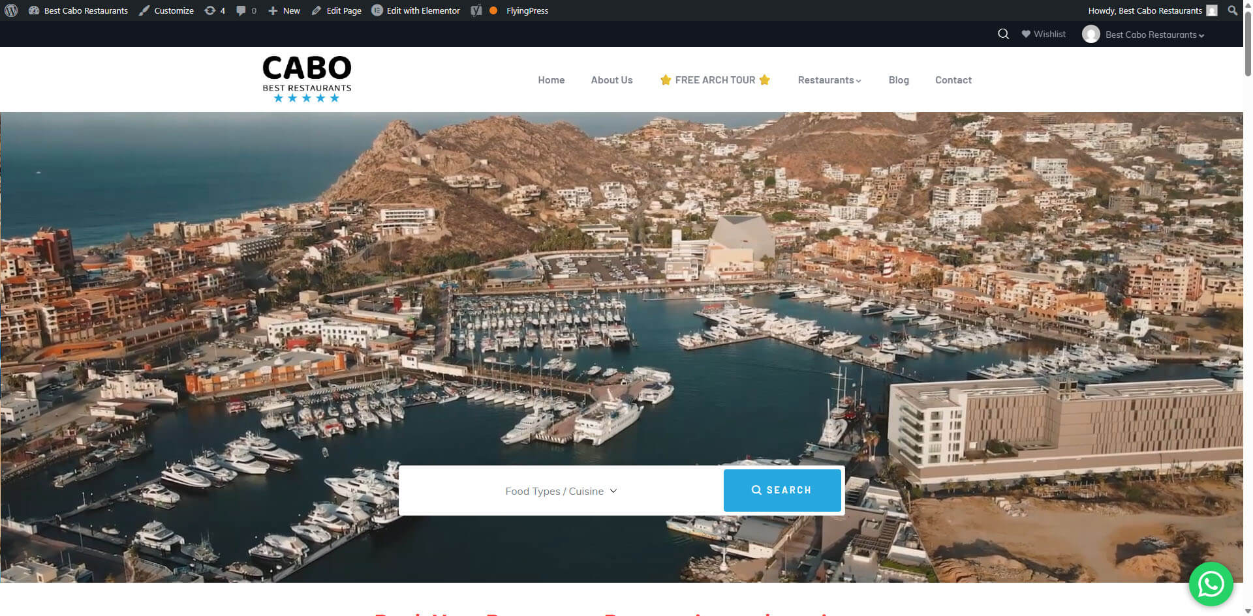Viewport: 1253px width, 616px height.
Task: Visit the Blog page
Action: [x=899, y=80]
